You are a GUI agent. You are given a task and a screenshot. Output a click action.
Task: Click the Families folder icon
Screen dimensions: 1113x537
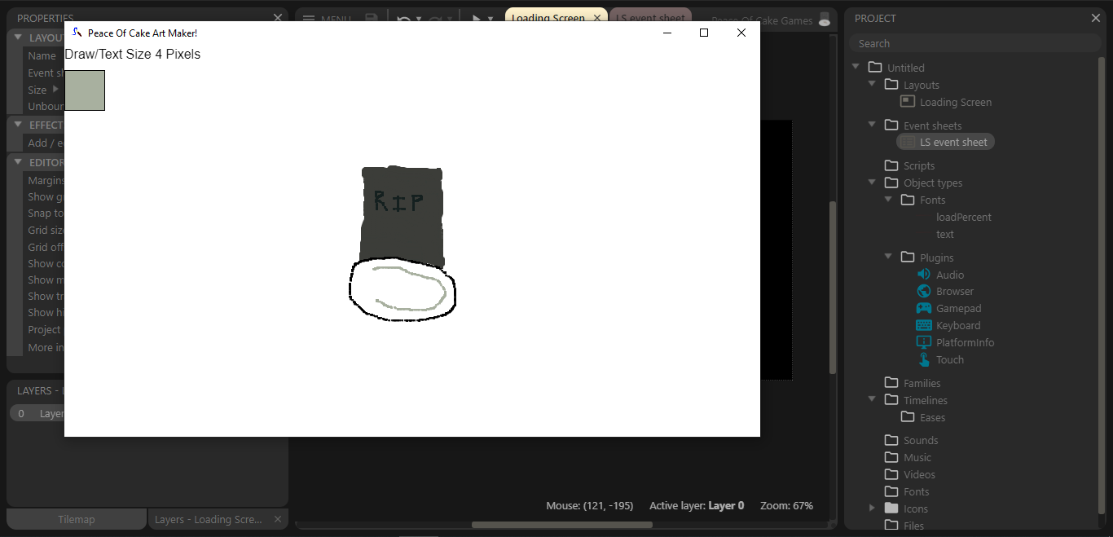click(891, 383)
